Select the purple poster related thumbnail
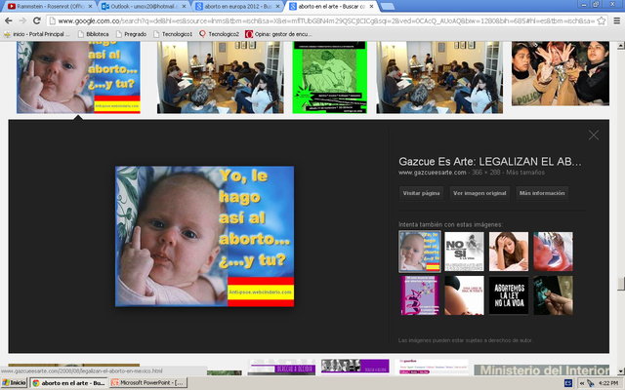 click(420, 295)
